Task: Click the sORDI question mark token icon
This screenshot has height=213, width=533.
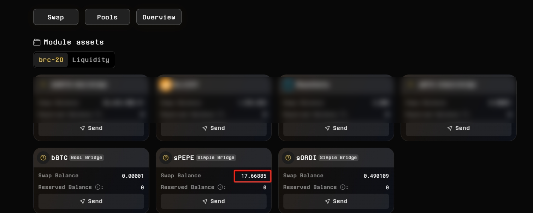Action: click(x=288, y=158)
